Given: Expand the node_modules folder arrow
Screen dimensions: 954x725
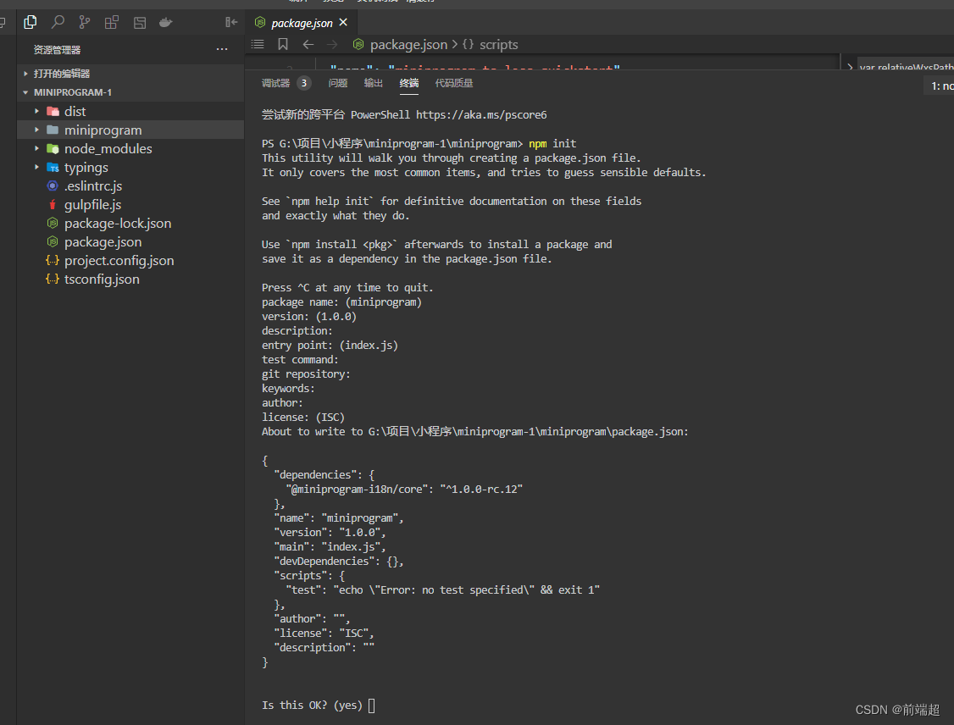Looking at the screenshot, I should [36, 148].
